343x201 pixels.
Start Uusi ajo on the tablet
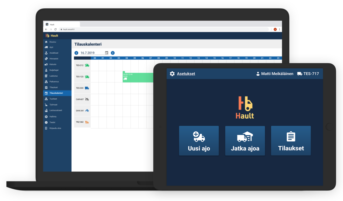click(x=199, y=141)
